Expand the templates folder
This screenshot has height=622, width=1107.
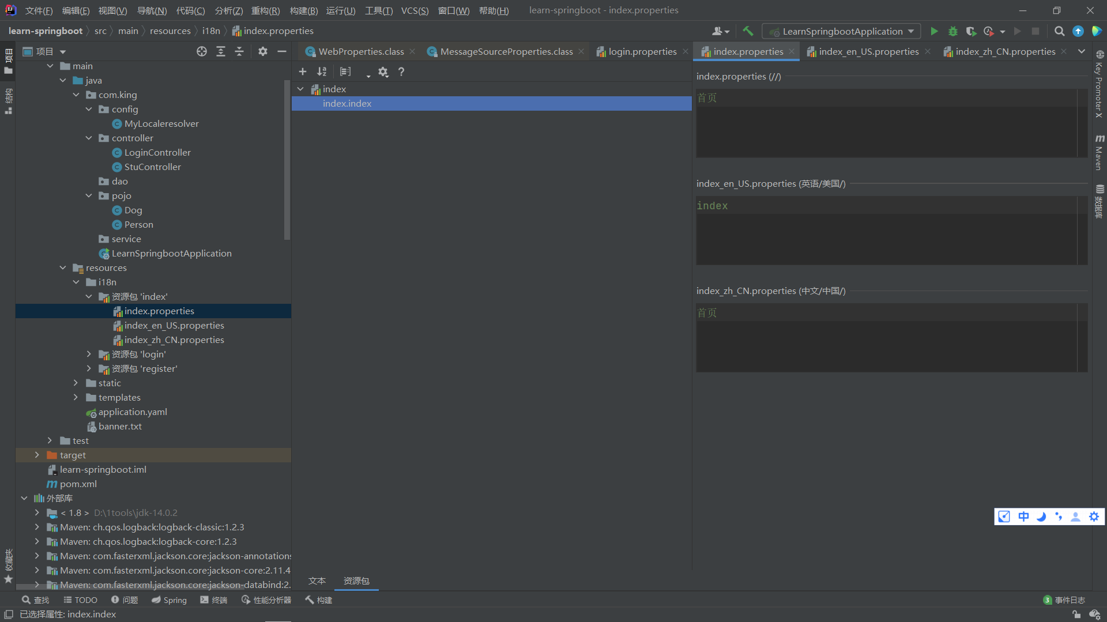[x=76, y=397]
